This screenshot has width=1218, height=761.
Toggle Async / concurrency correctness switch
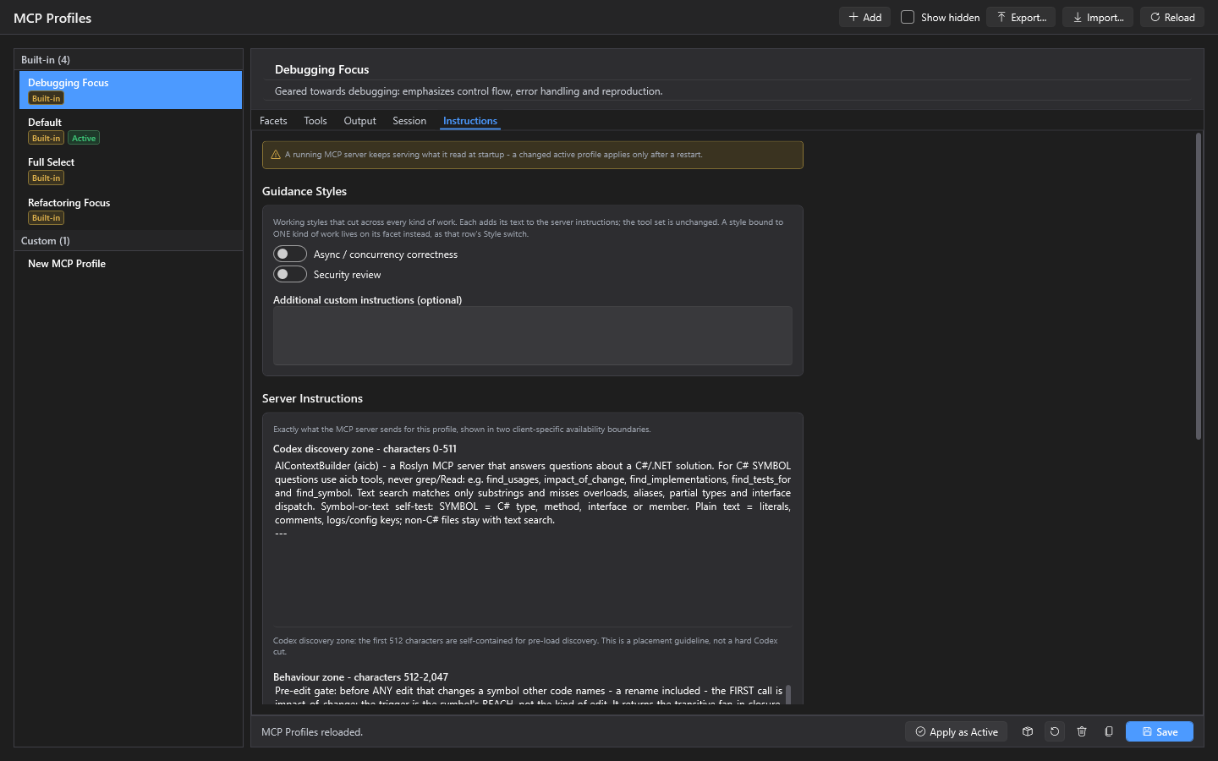coord(290,254)
